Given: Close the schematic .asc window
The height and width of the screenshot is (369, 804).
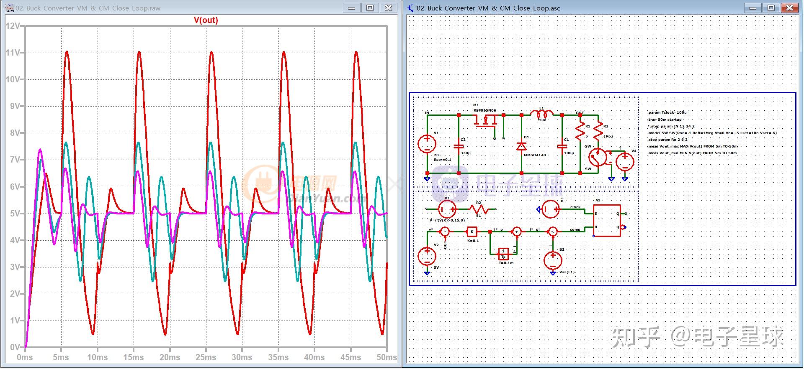Looking at the screenshot, I should pyautogui.click(x=789, y=8).
